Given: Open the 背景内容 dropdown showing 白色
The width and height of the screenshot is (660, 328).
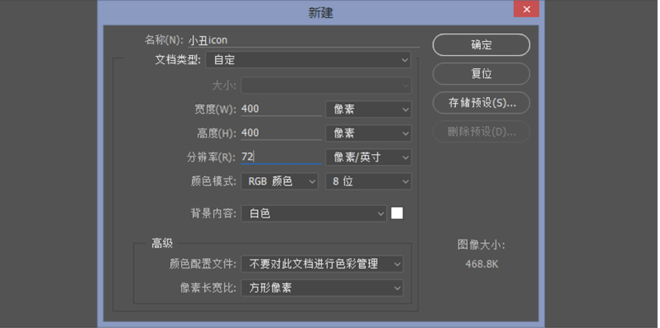Looking at the screenshot, I should click(314, 214).
